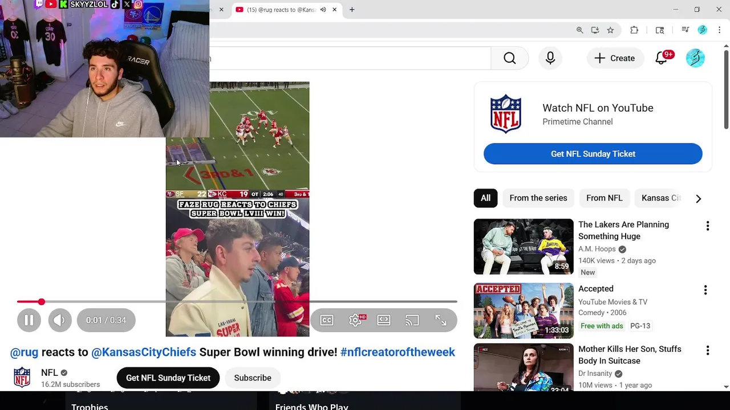Open options menu for Accepted movie
730x410 pixels.
point(705,290)
